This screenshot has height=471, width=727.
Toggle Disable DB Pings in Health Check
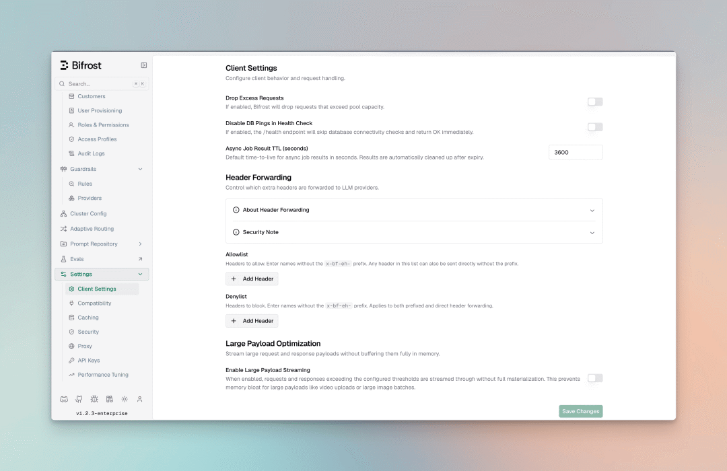595,127
